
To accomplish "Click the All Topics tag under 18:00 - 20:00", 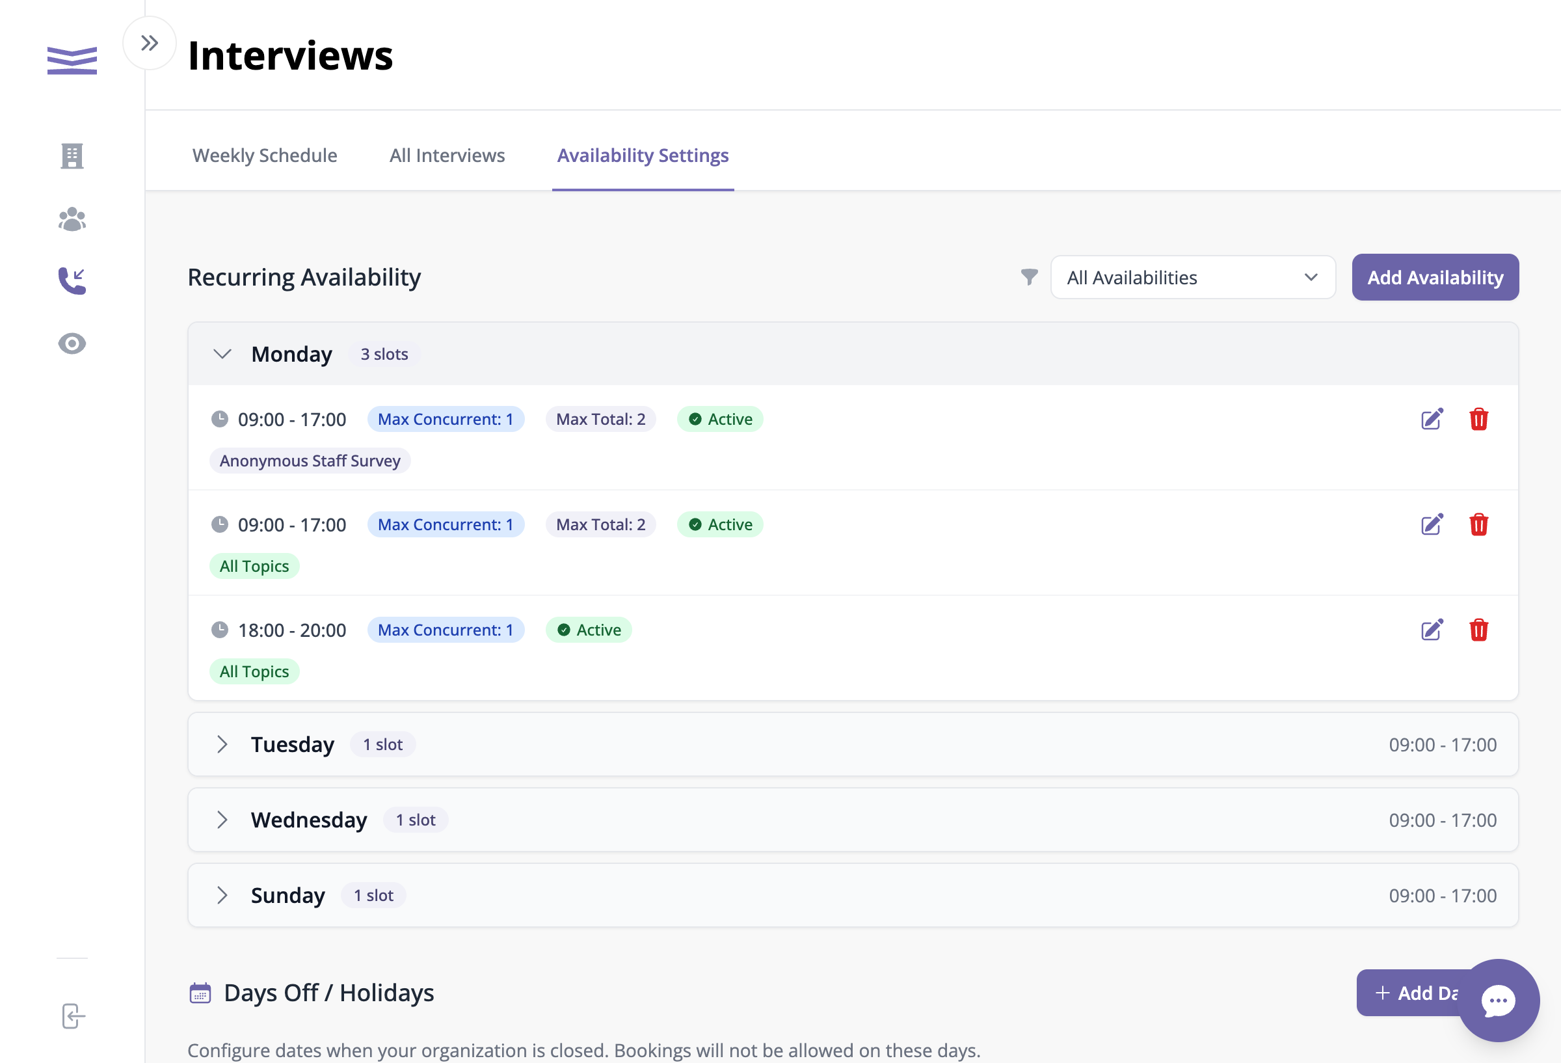I will (254, 671).
